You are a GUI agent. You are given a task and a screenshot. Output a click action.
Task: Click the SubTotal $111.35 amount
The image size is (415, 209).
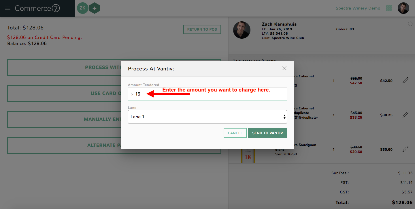(405, 173)
